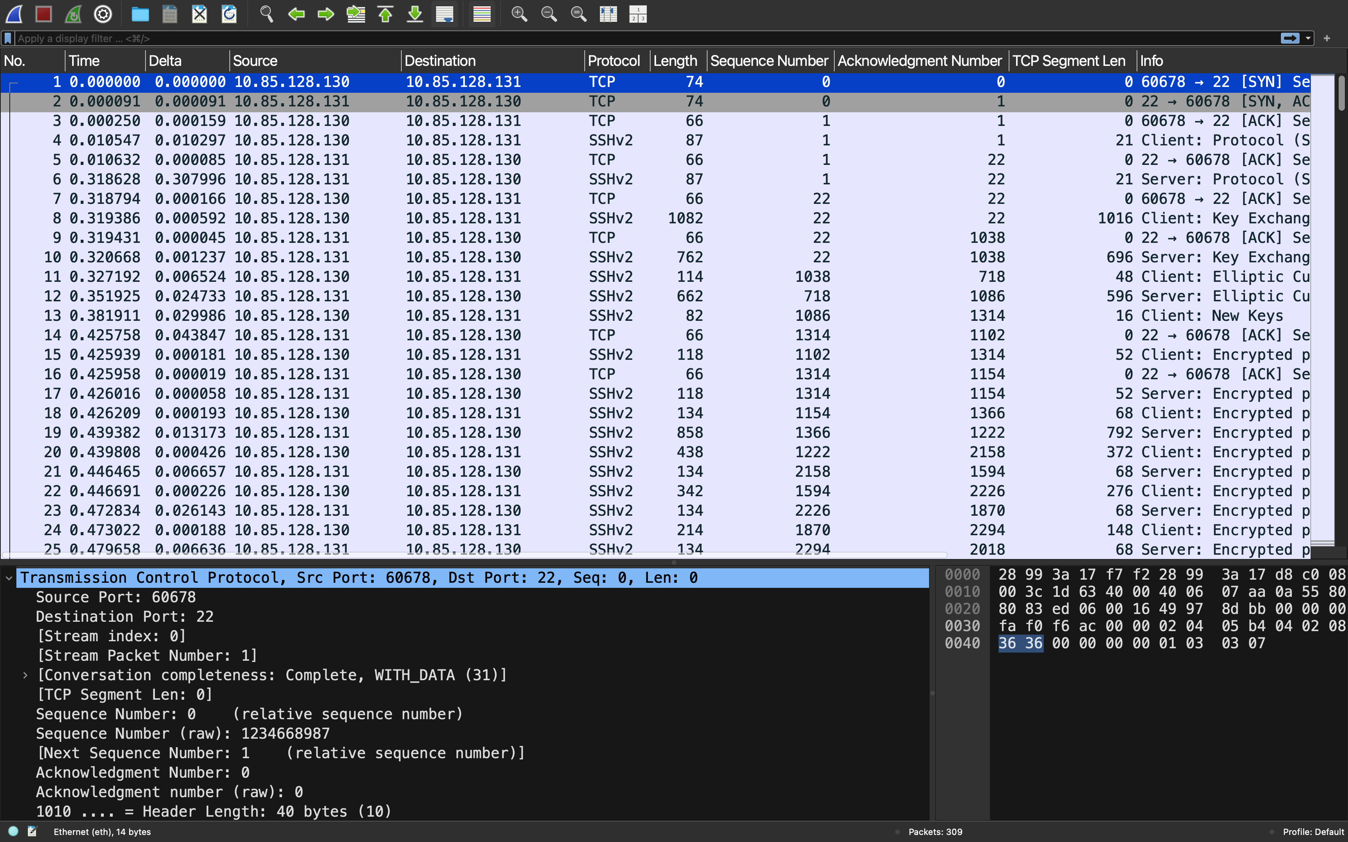The image size is (1348, 842).
Task: Stop the running capture
Action: [x=43, y=14]
